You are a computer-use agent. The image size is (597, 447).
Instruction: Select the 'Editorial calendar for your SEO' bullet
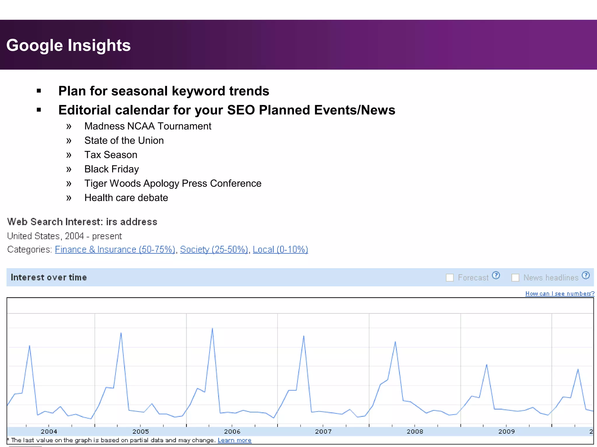tap(227, 110)
